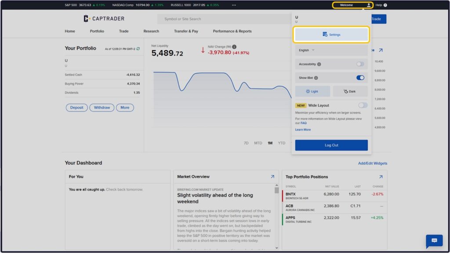Click the BNTX position row
Viewport: 450px width, 254px height.
click(x=334, y=196)
